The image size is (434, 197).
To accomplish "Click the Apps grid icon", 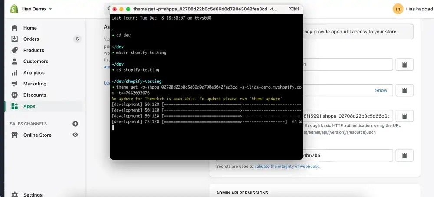I will 15,106.
